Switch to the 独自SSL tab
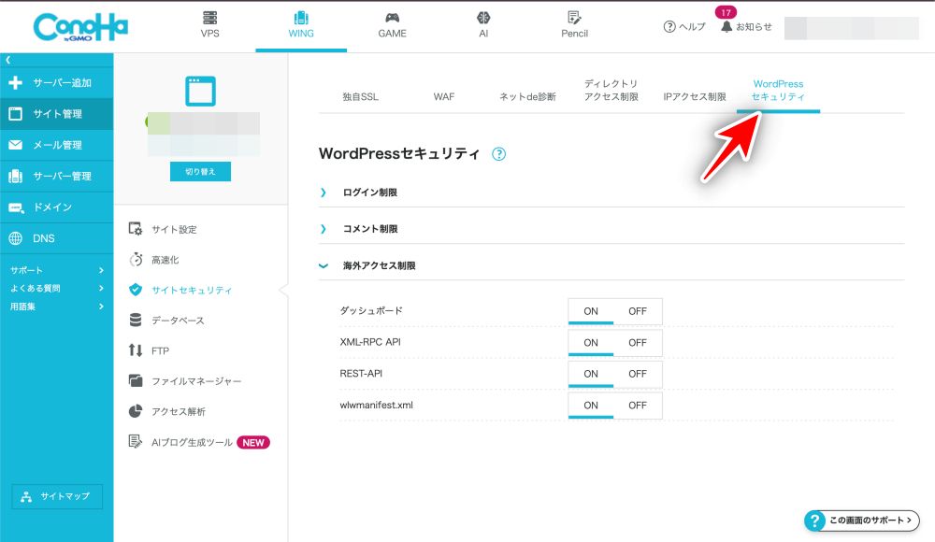This screenshot has width=935, height=542. coord(360,96)
